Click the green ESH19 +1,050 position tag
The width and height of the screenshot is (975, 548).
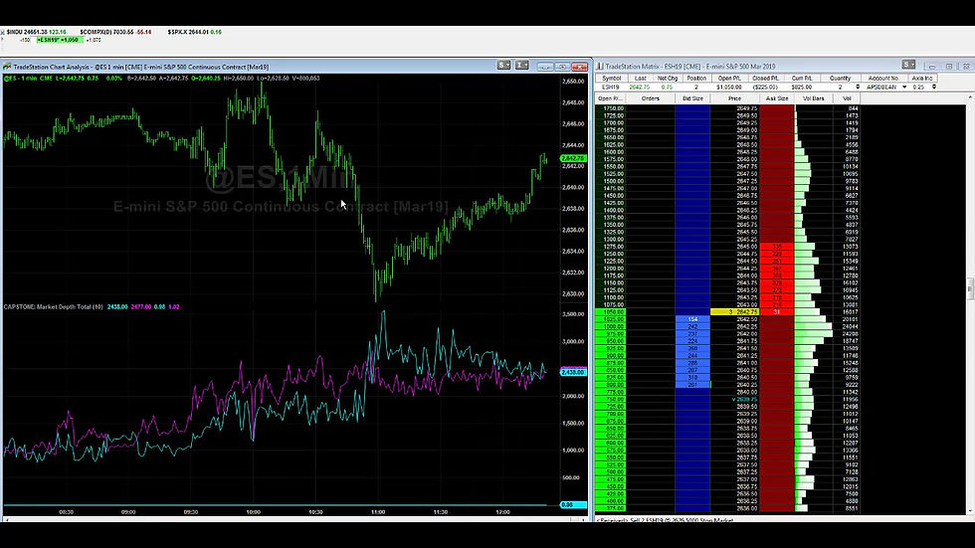59,40
